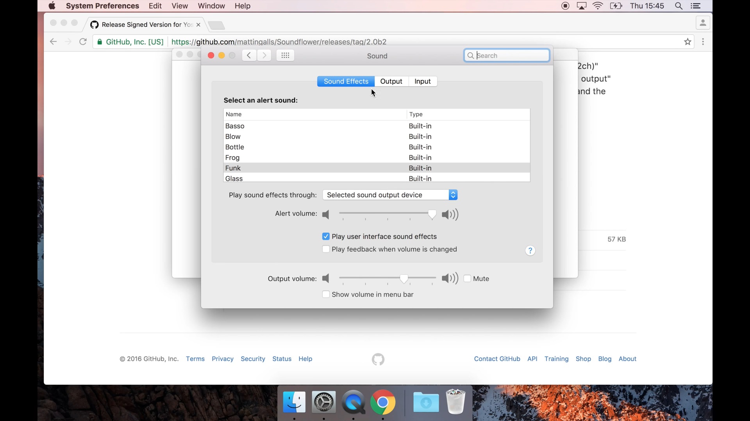Click the Wi-Fi icon in the menu bar

598,6
